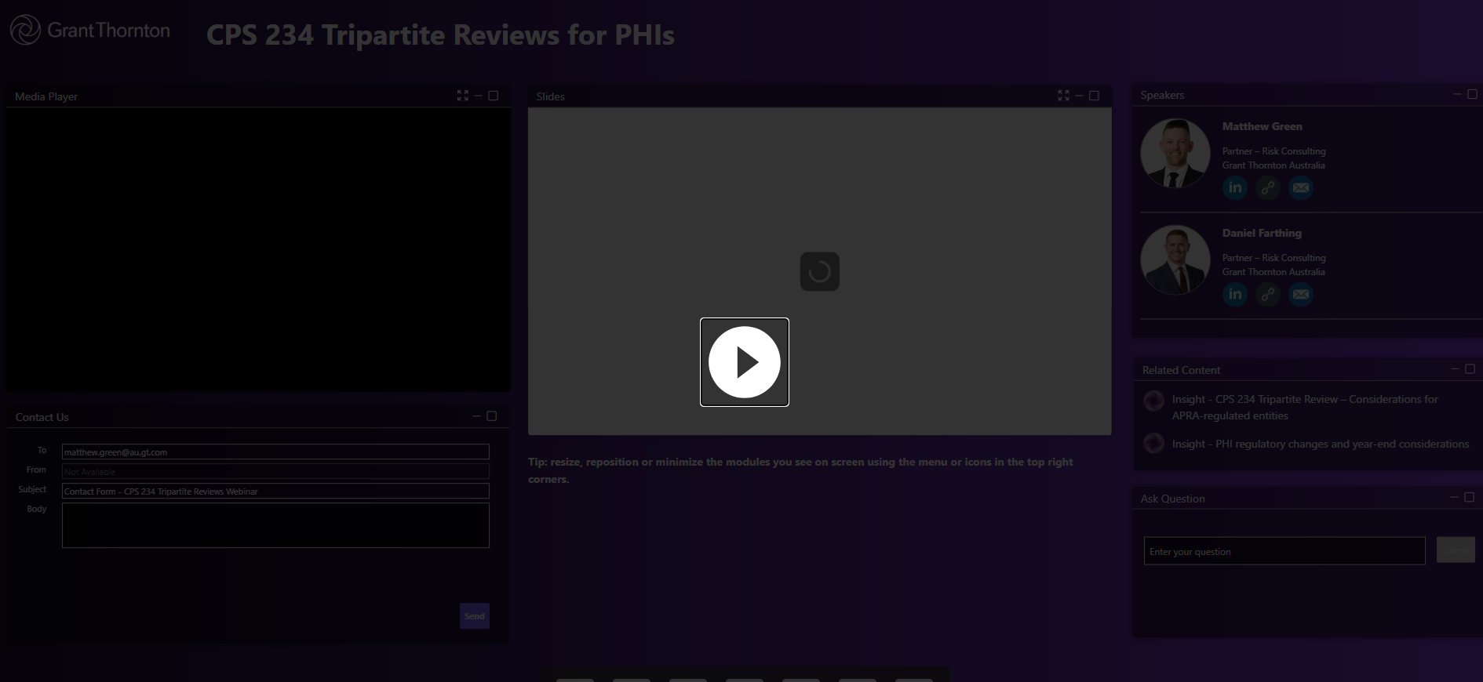Viewport: 1483px width, 682px height.
Task: Click Daniel Farthing's web link icon
Action: (x=1268, y=294)
